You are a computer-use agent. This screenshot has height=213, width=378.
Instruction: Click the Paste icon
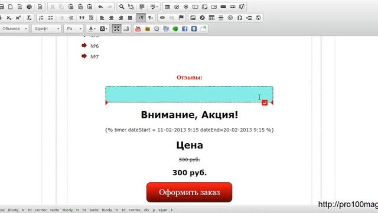(x=71, y=7)
